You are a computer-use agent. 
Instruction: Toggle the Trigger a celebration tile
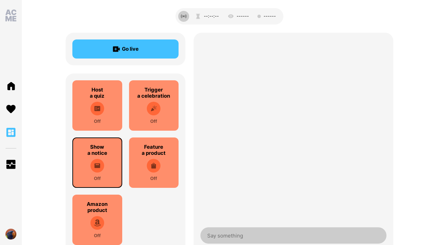[154, 105]
